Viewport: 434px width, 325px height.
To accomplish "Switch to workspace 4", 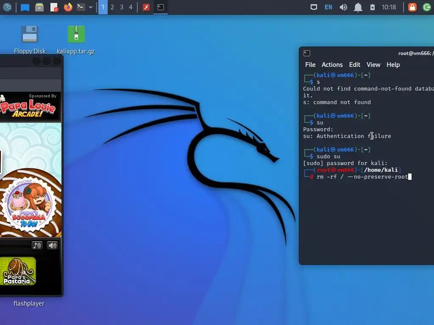I will coord(131,7).
